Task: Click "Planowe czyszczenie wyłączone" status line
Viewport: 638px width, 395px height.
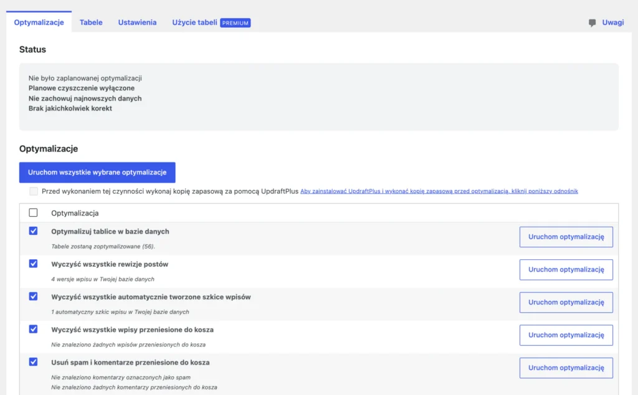Action: [82, 88]
